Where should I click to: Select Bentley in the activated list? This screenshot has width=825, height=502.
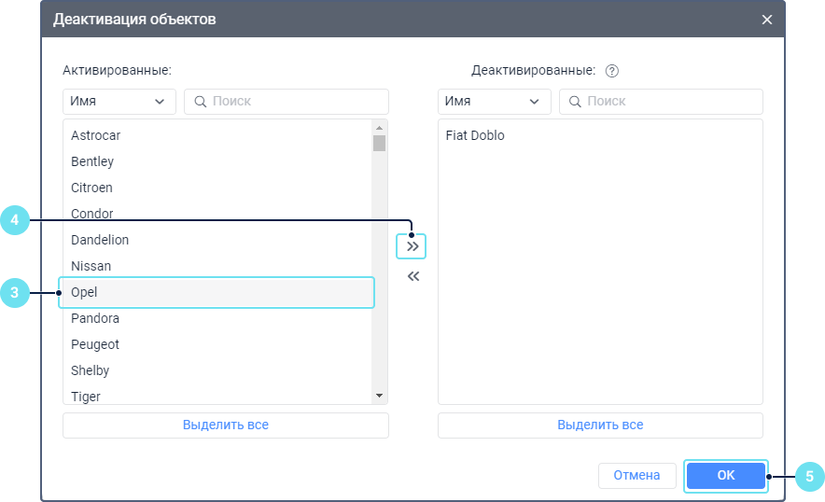click(x=92, y=161)
